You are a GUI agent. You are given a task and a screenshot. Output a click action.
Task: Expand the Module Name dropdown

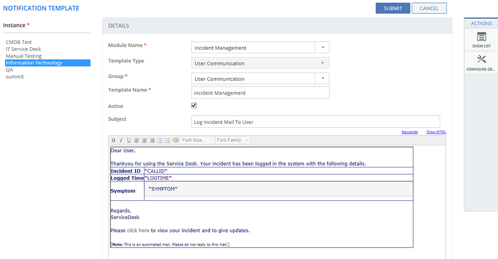pos(322,48)
